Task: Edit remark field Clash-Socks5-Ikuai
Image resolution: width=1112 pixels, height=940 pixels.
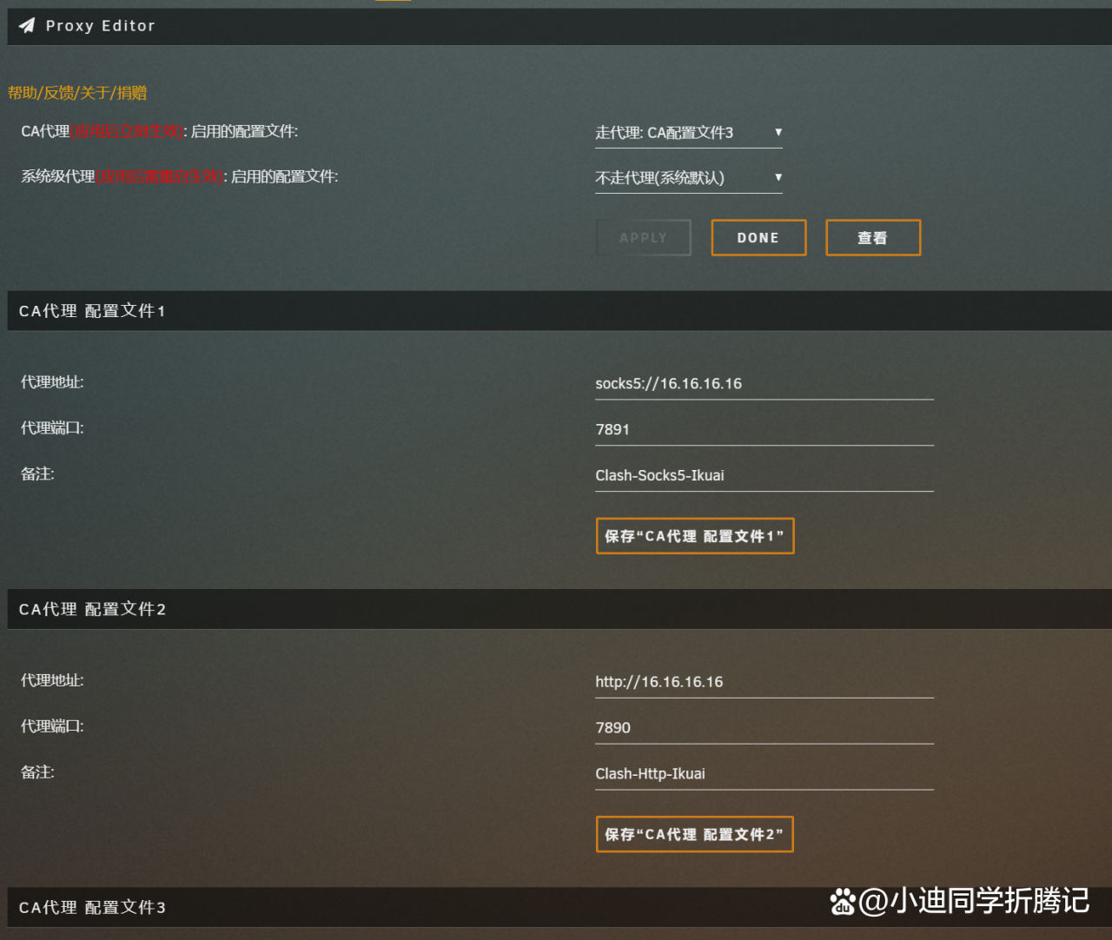Action: [x=764, y=476]
